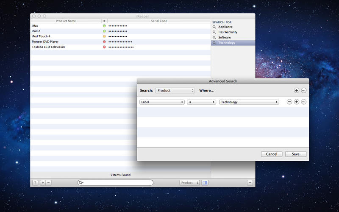Add a new item with the main window plus button
The width and height of the screenshot is (339, 212).
point(43,183)
